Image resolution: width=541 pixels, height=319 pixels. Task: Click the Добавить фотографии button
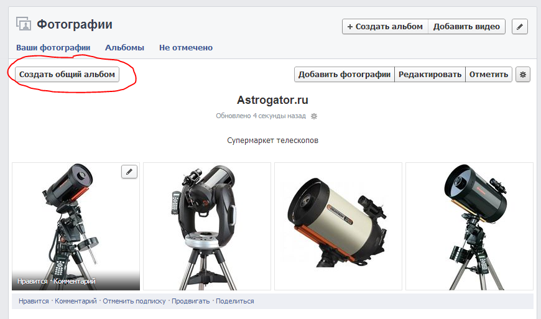click(x=344, y=75)
